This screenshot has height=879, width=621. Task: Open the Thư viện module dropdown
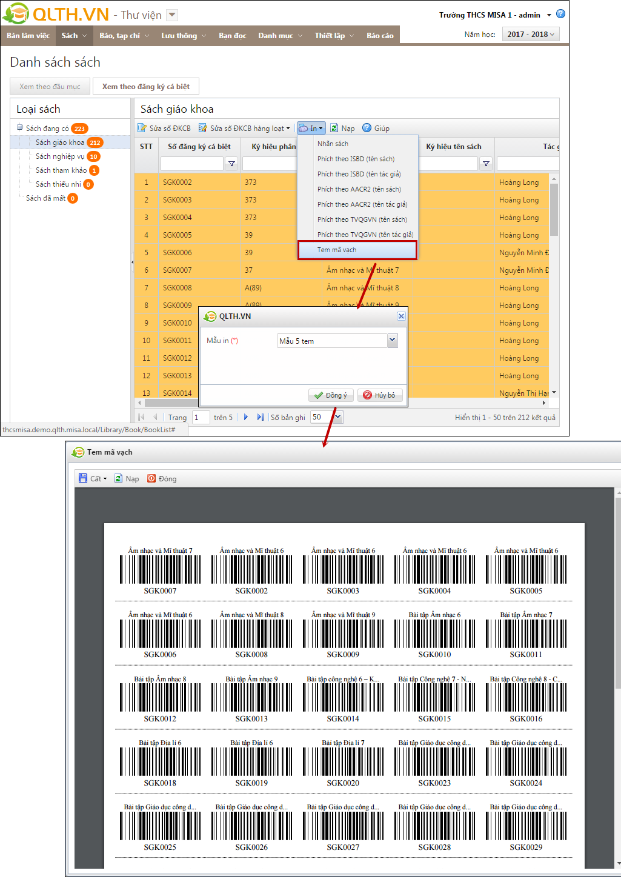[172, 15]
